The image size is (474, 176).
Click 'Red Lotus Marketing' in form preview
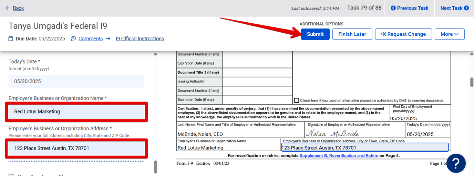pos(200,148)
